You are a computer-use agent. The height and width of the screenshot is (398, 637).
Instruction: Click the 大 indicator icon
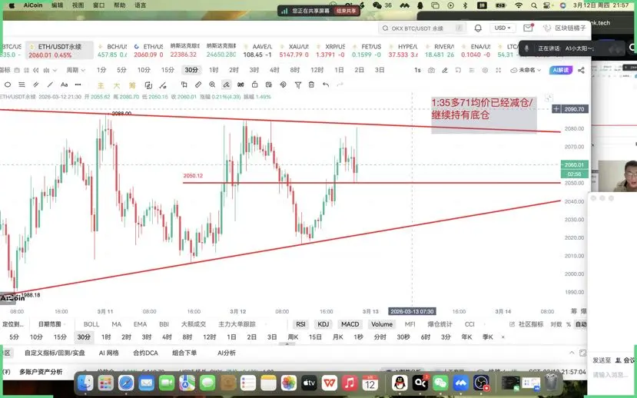[117, 85]
